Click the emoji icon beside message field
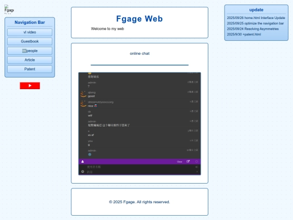The width and height of the screenshot is (293, 220). coord(82,172)
